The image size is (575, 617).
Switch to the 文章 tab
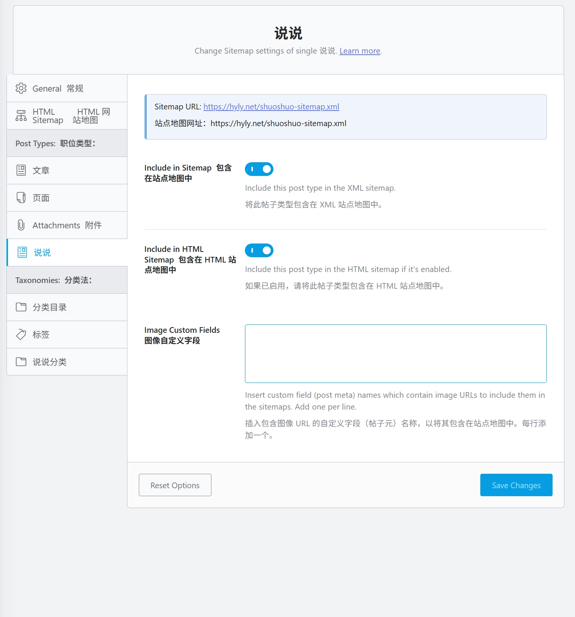pyautogui.click(x=67, y=170)
